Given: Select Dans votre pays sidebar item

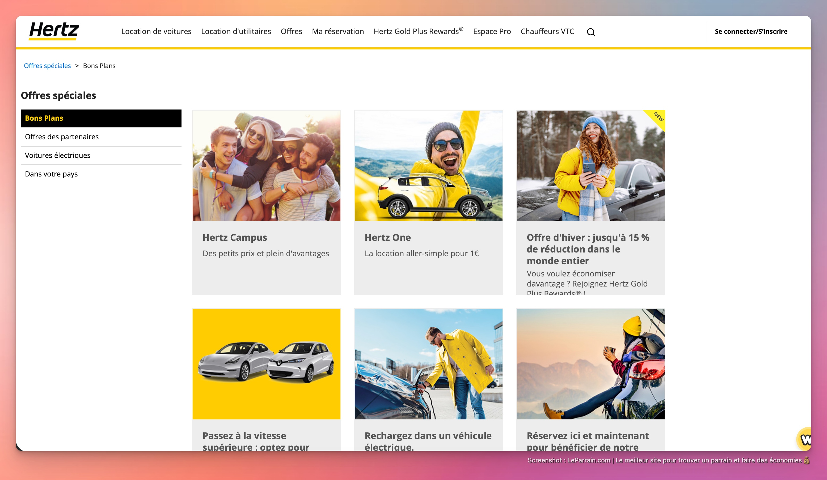Looking at the screenshot, I should 51,174.
